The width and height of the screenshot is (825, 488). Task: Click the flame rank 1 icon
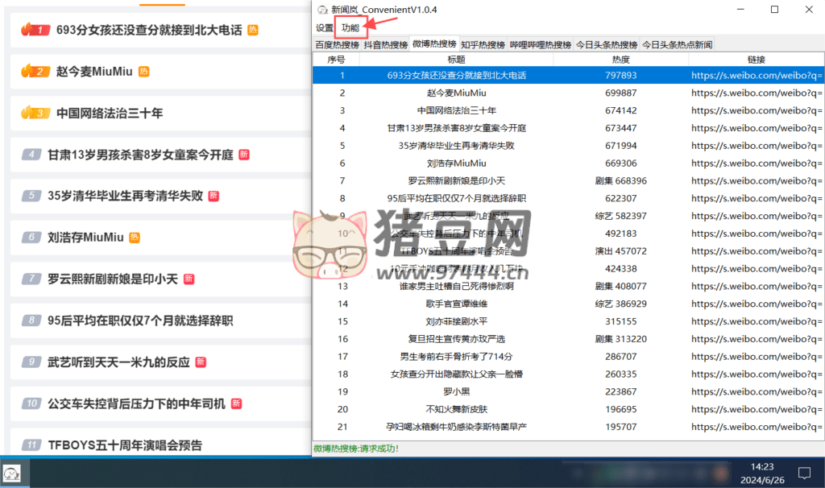[x=33, y=30]
